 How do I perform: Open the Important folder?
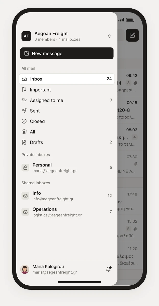67,90
